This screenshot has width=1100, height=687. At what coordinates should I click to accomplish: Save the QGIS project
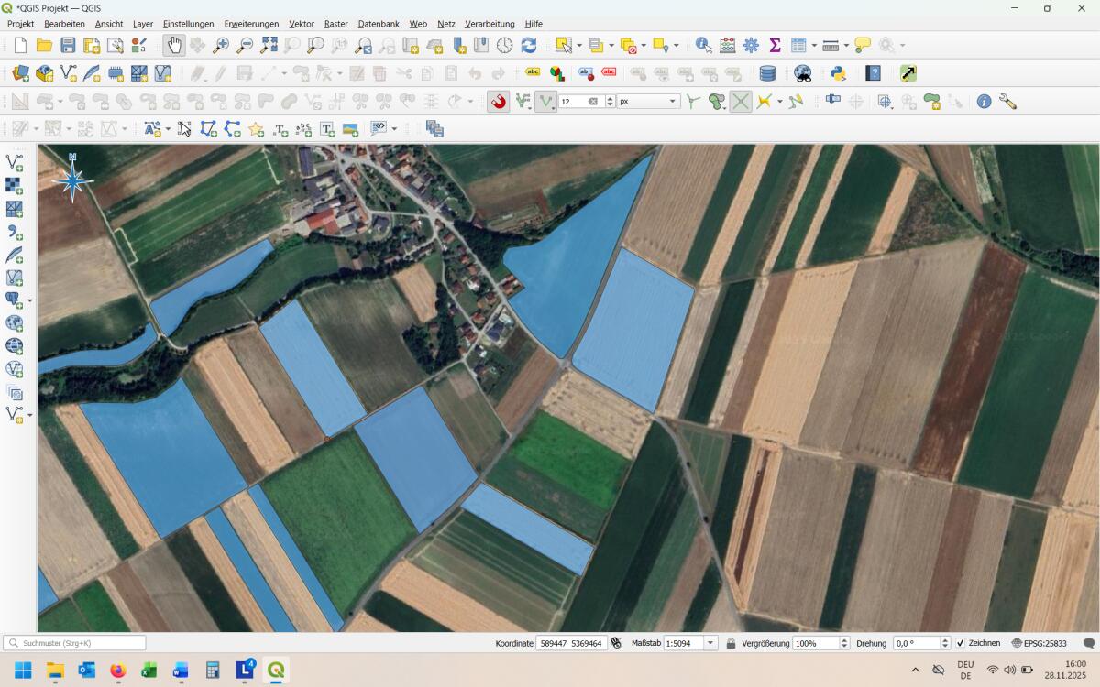tap(65, 44)
